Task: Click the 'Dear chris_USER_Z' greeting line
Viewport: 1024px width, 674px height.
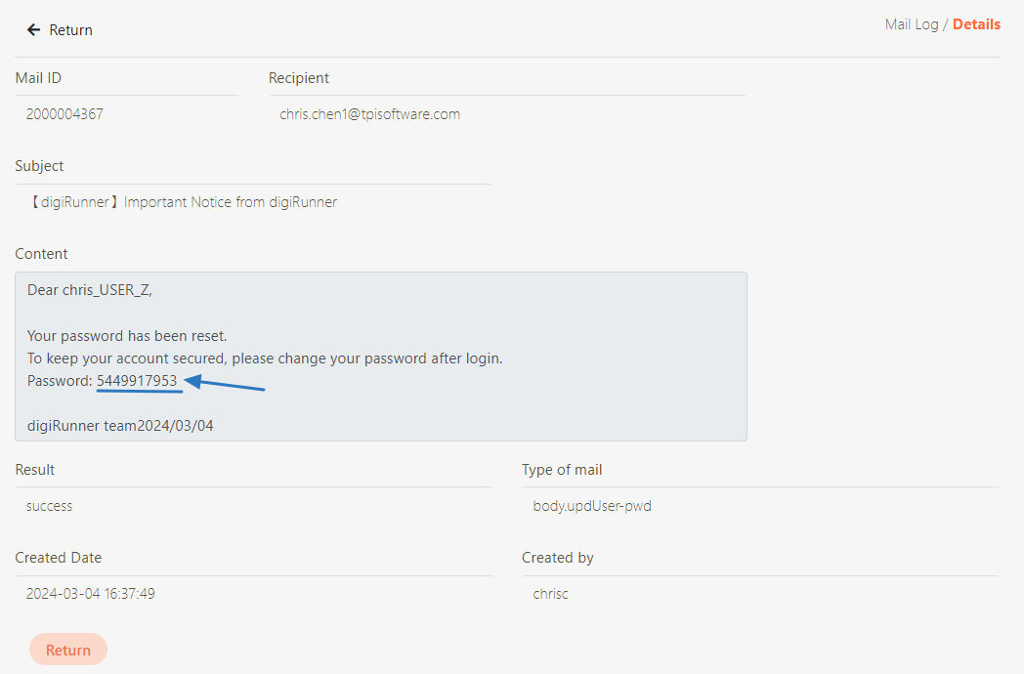Action: [x=90, y=290]
